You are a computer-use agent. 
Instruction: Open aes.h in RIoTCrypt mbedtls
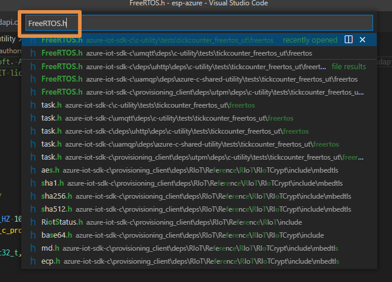coord(199,170)
